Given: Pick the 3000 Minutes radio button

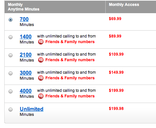Looking at the screenshot, I should [11, 73].
